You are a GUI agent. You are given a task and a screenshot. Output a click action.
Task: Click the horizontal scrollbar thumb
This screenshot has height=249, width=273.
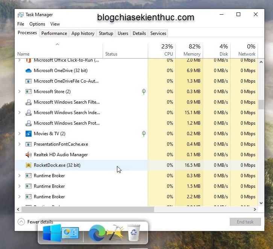[88, 209]
